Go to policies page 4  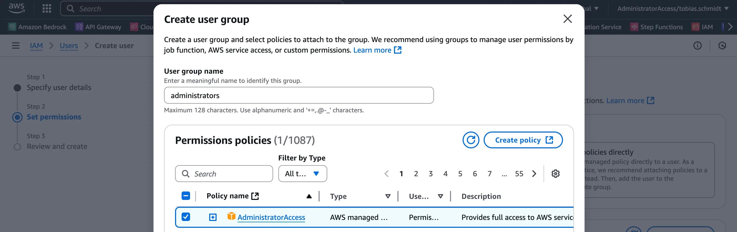coord(446,174)
